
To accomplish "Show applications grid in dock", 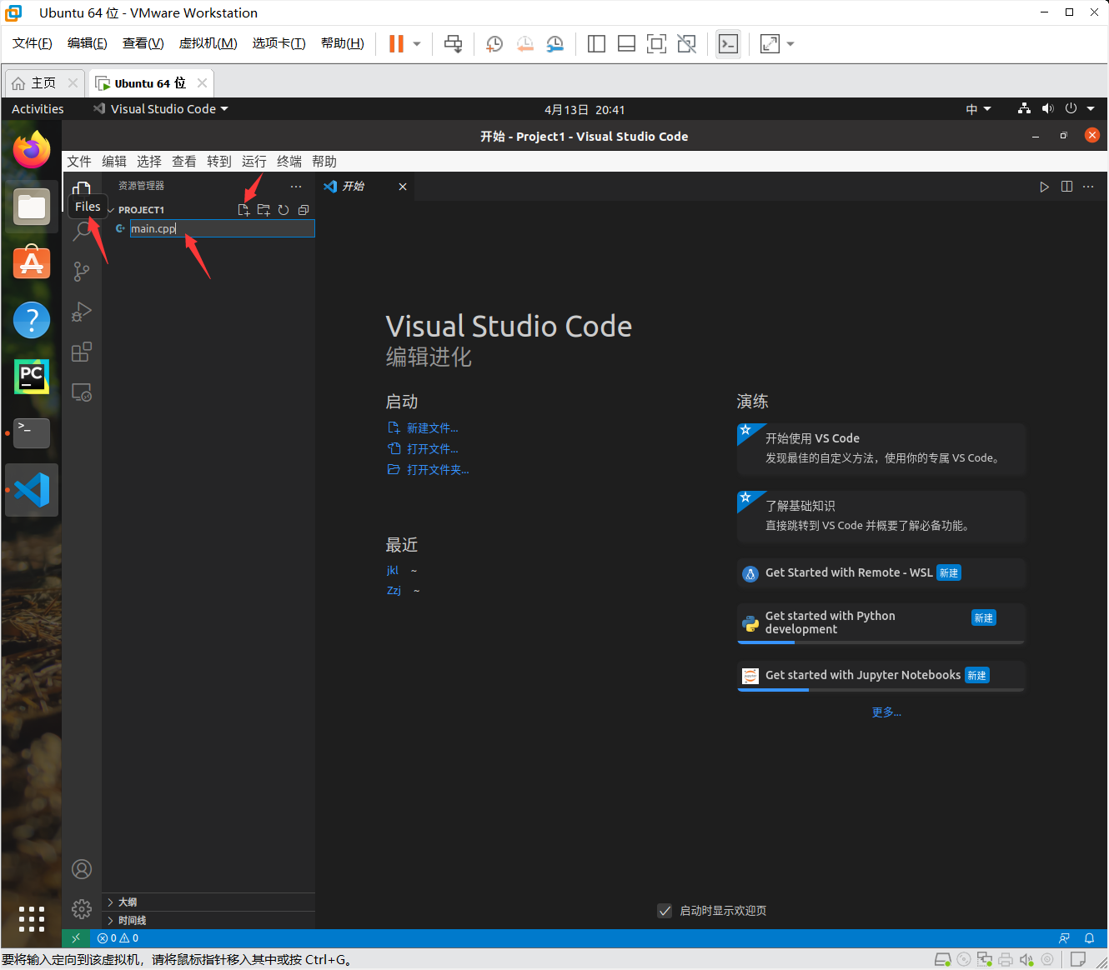I will tap(32, 918).
